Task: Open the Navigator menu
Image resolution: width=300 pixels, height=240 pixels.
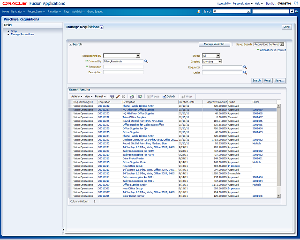Action: [18, 11]
